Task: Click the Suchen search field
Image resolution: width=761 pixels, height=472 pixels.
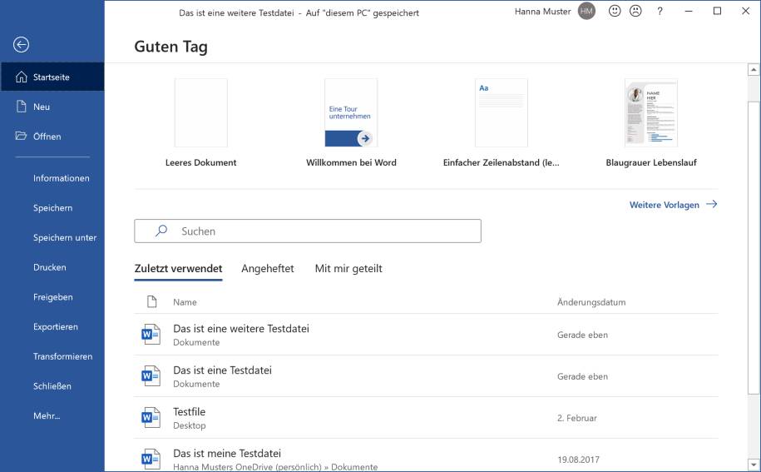Action: point(308,231)
